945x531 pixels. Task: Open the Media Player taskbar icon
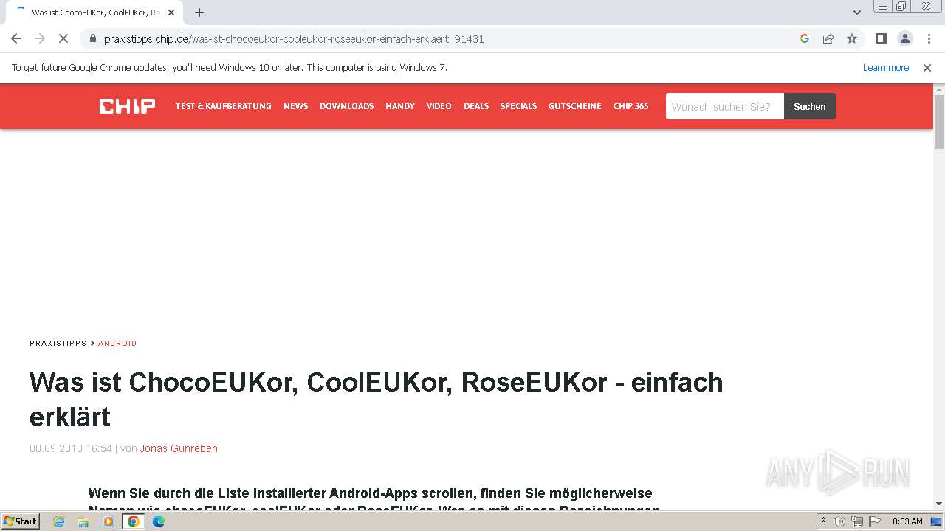pyautogui.click(x=109, y=521)
